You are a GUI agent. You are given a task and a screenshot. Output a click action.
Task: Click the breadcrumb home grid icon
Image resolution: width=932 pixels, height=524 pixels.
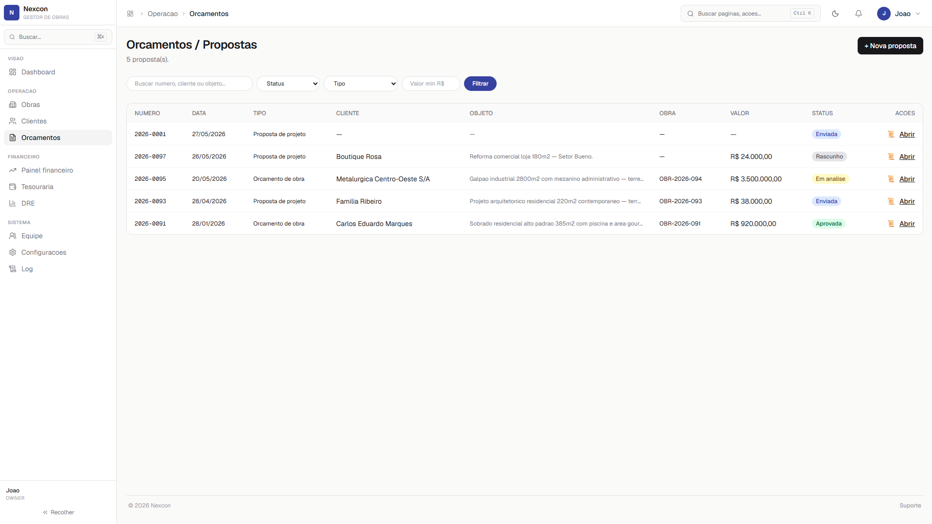coord(130,14)
